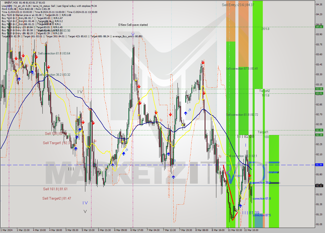Select the '0 New Sell wave started' label

pos(133,25)
